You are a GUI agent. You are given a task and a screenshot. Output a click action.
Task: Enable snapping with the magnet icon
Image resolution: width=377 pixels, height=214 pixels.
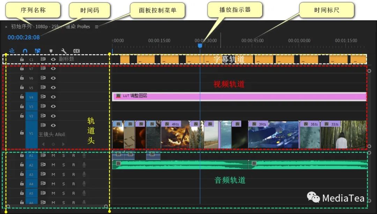coord(25,51)
